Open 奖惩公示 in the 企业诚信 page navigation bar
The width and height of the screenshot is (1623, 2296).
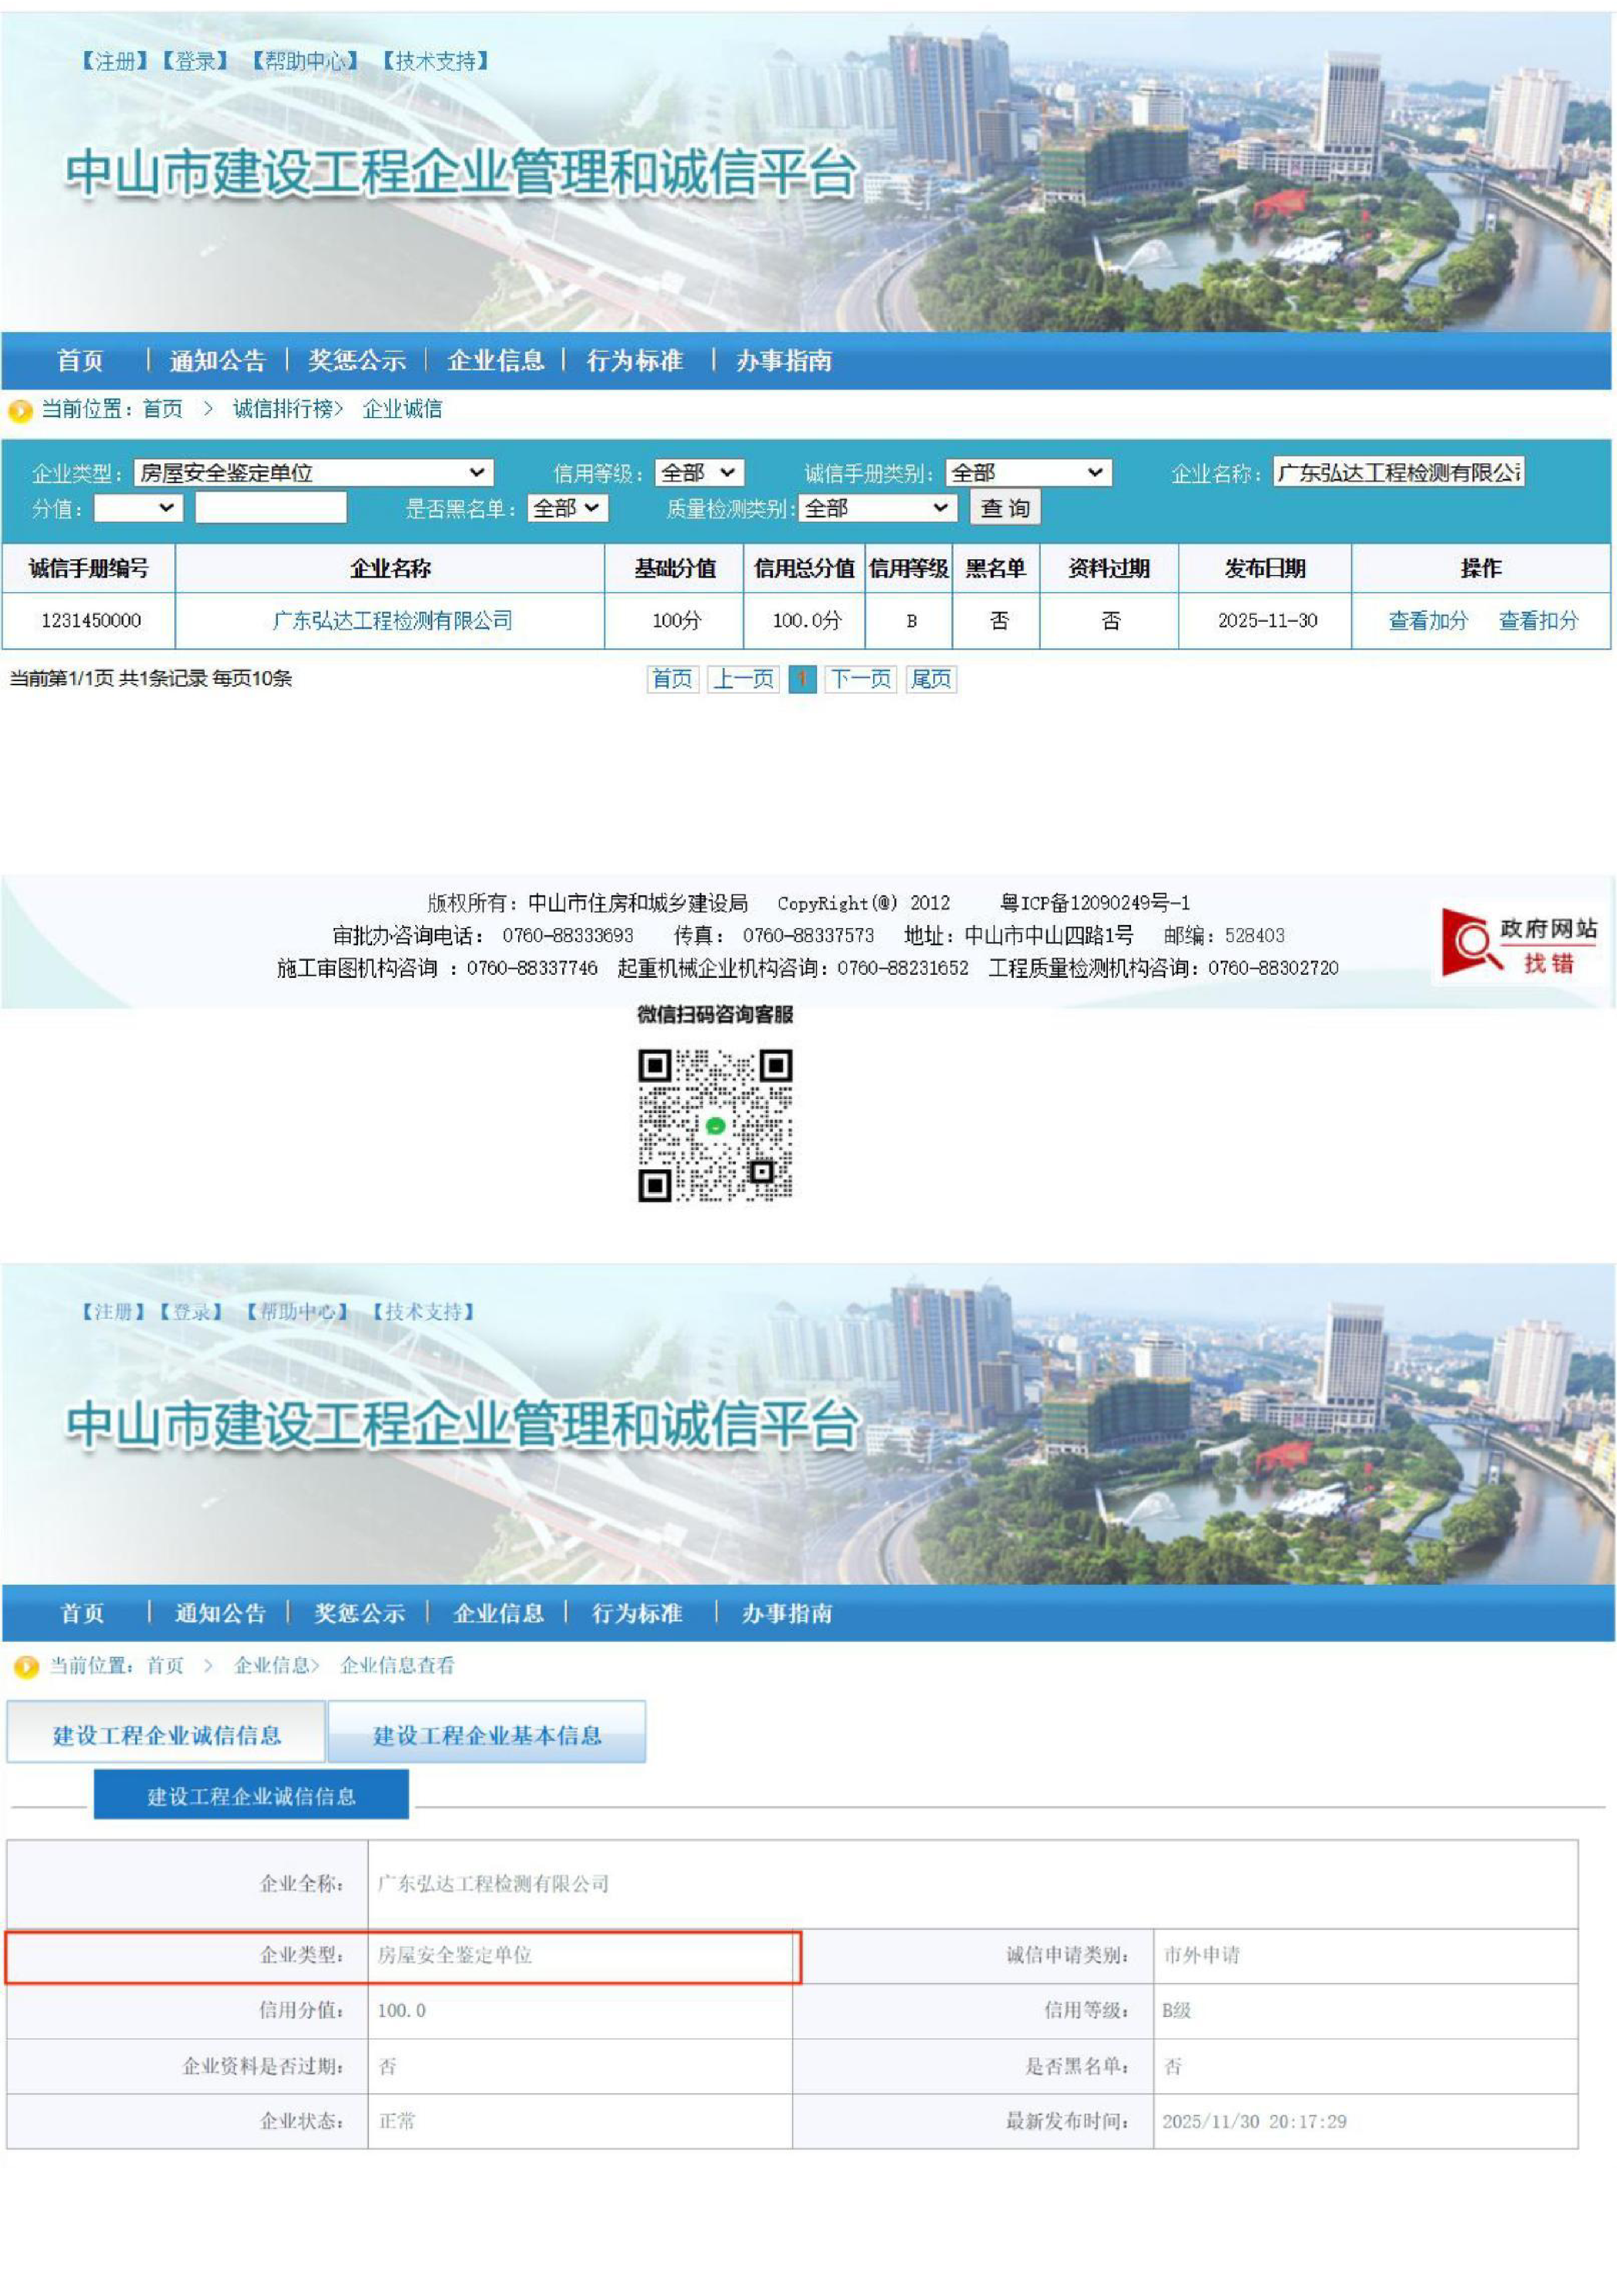357,361
